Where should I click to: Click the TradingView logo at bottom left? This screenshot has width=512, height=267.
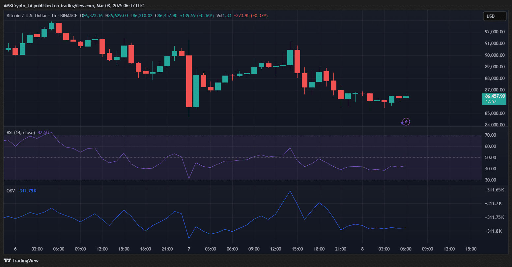coord(21,261)
